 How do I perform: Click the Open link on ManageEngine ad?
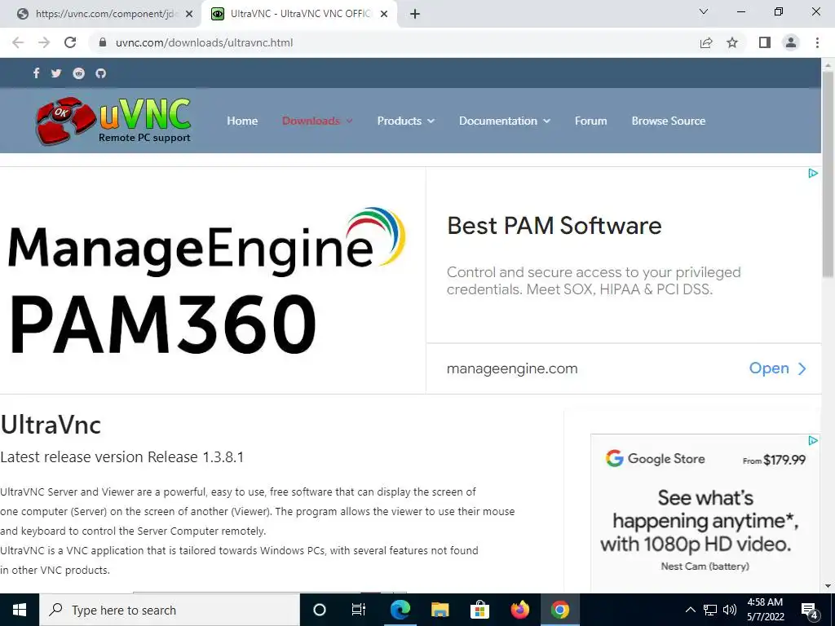(777, 368)
